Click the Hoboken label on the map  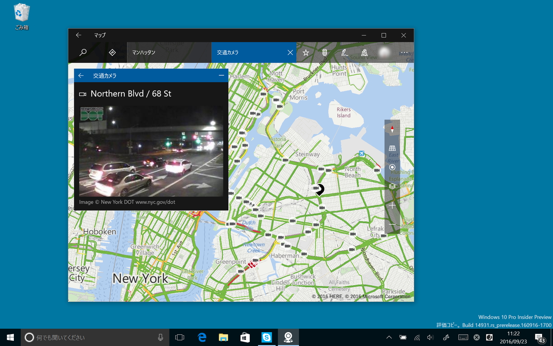99,231
